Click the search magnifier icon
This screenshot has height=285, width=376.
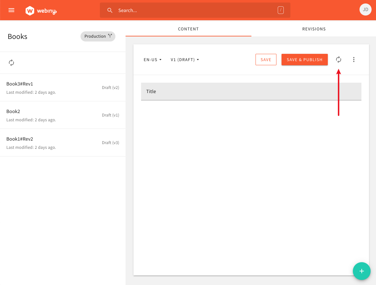tap(110, 10)
